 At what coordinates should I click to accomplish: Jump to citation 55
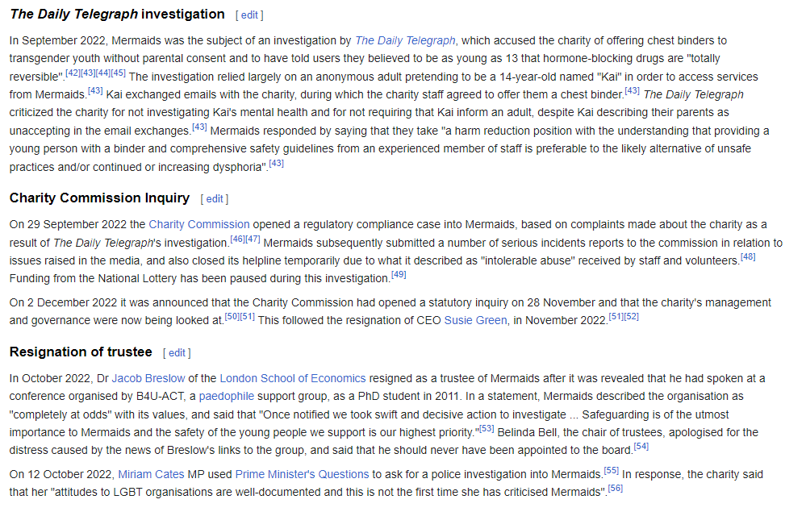[612, 471]
